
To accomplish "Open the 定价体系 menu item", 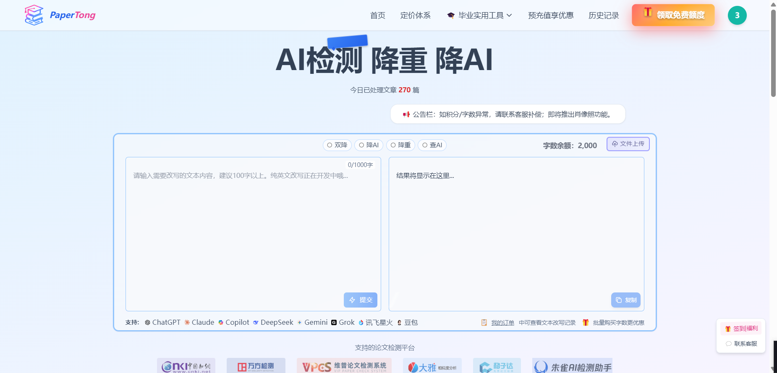I will [415, 16].
